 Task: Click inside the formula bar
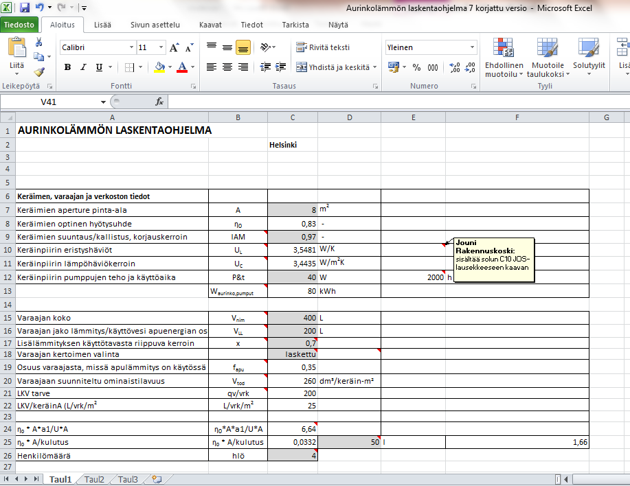click(398, 102)
